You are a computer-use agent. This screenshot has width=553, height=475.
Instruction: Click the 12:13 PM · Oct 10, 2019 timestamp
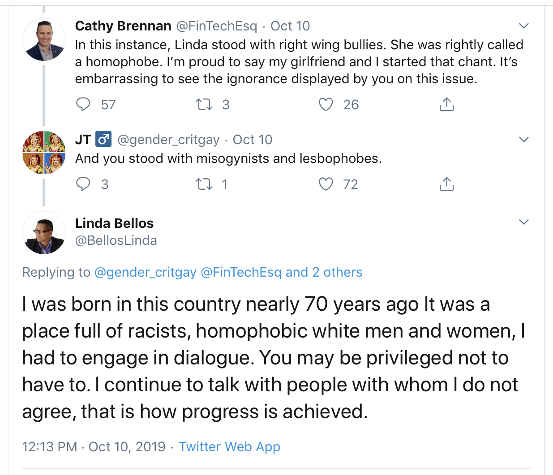94,446
